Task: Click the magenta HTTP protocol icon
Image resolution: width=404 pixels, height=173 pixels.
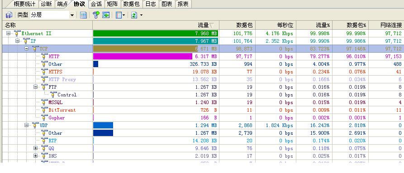Action: 45,56
